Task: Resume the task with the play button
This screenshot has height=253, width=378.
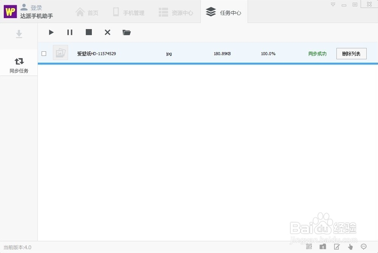Action: click(x=51, y=32)
